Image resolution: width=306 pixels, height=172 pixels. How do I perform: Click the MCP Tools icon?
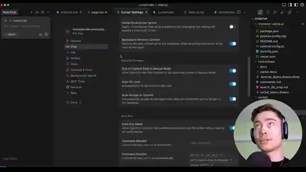[x=67, y=81]
